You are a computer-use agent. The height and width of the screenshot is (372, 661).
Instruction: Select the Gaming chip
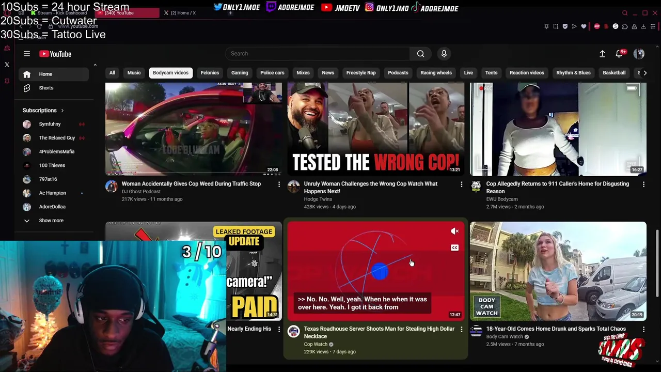click(240, 73)
